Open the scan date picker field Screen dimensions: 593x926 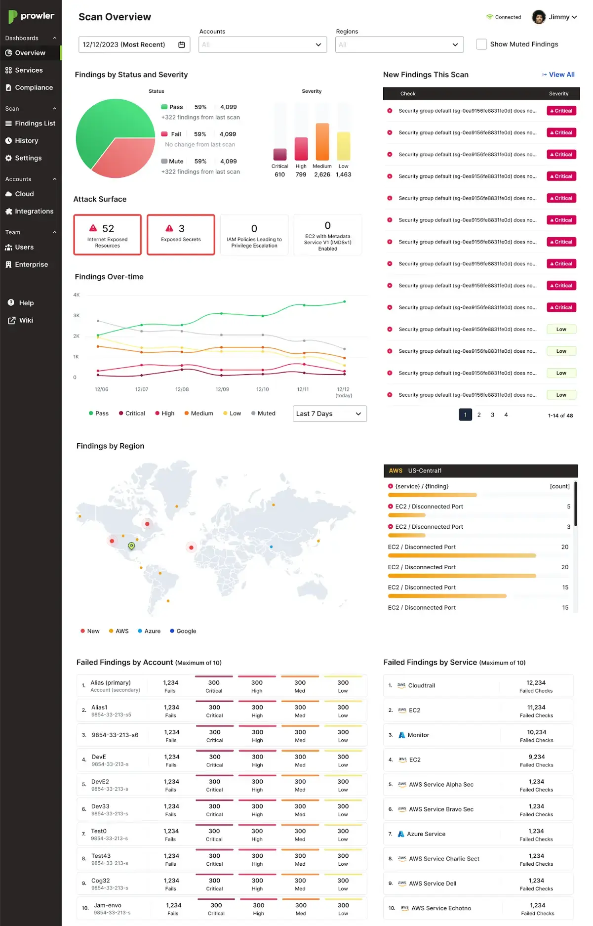tap(134, 44)
